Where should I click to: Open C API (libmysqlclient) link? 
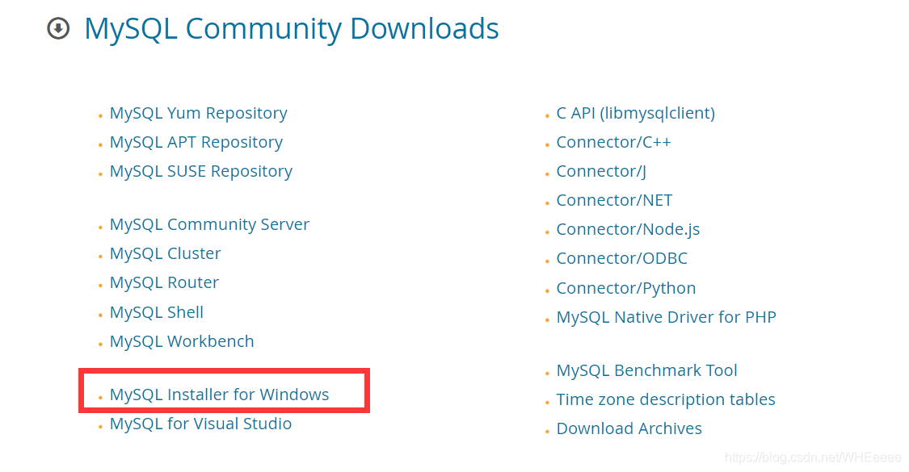tap(635, 114)
